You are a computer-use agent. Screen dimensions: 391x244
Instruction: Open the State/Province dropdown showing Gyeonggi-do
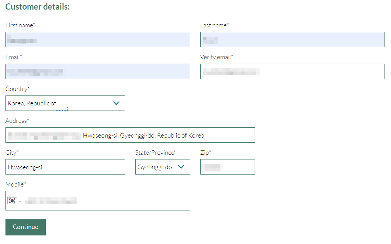point(162,167)
